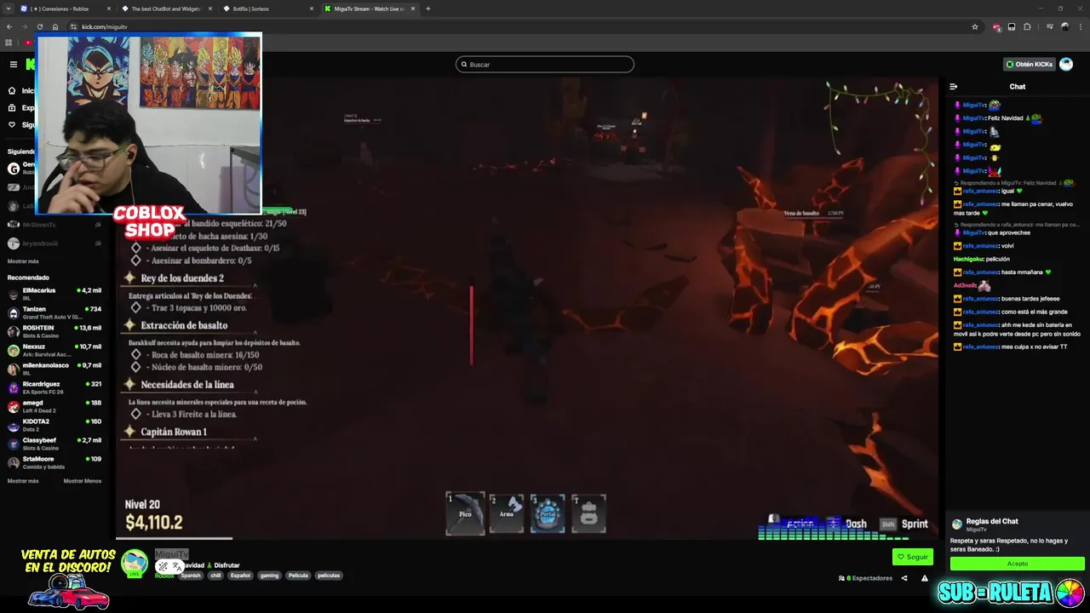Switch to the Conexiones - Roblox tab
Image resolution: width=1090 pixels, height=613 pixels.
(x=66, y=9)
